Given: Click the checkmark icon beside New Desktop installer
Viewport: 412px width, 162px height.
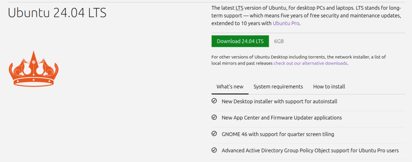Looking at the screenshot, I should pos(214,101).
